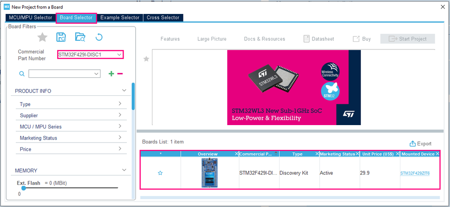Collapse the PRODUCT INFO section
This screenshot has width=450, height=207.
[x=124, y=90]
